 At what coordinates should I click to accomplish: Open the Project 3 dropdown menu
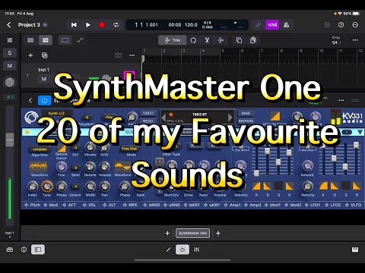point(45,25)
